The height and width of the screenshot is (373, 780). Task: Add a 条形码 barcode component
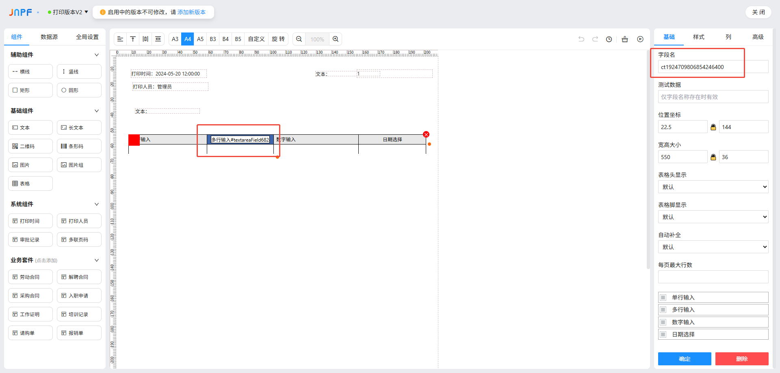point(79,146)
